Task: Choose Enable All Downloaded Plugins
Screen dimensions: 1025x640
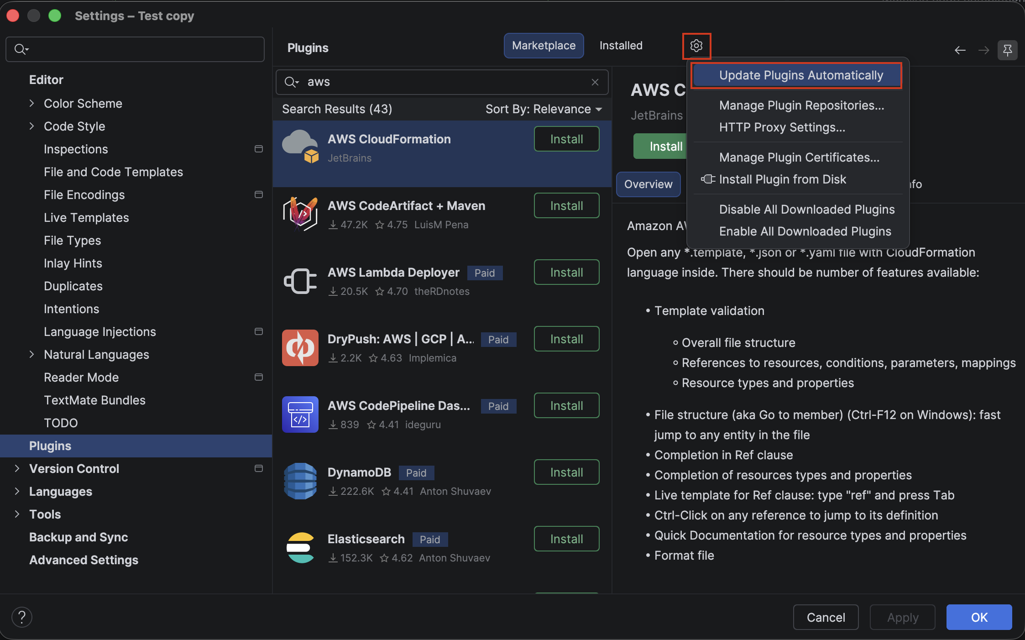Action: [798, 231]
